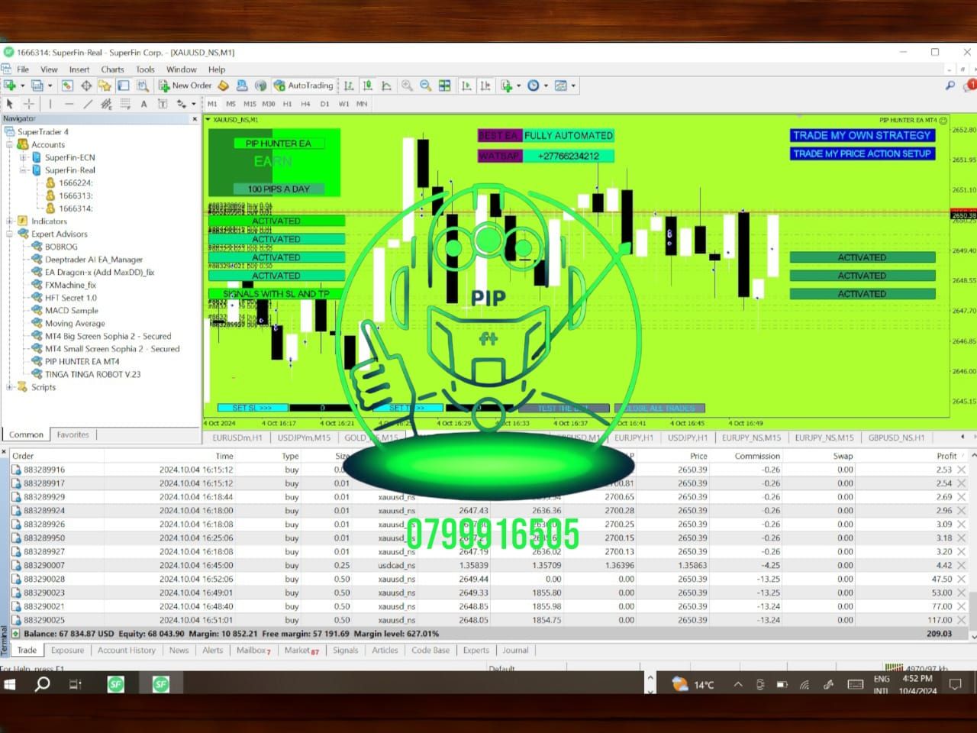This screenshot has width=977, height=733.
Task: Select the Trendline drawing tool
Action: [88, 104]
